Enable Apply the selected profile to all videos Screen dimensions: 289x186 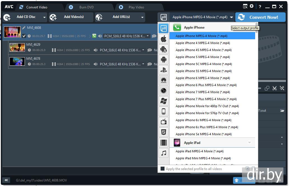pyautogui.click(x=163, y=169)
